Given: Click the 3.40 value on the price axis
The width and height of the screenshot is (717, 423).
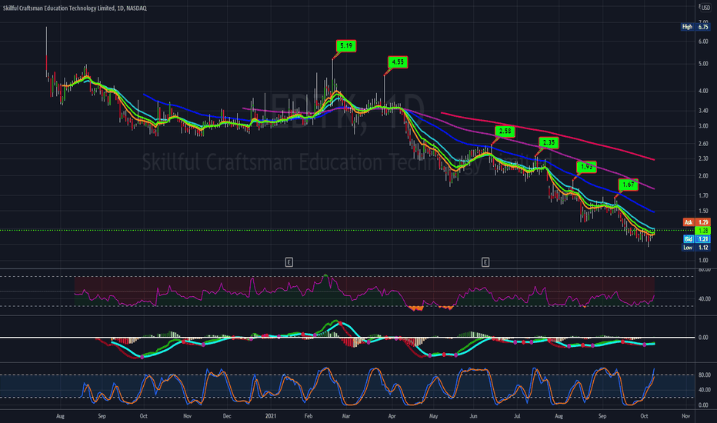Looking at the screenshot, I should (703, 111).
